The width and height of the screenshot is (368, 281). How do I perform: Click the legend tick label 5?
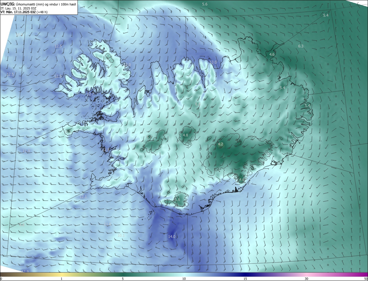pyautogui.click(x=123, y=279)
